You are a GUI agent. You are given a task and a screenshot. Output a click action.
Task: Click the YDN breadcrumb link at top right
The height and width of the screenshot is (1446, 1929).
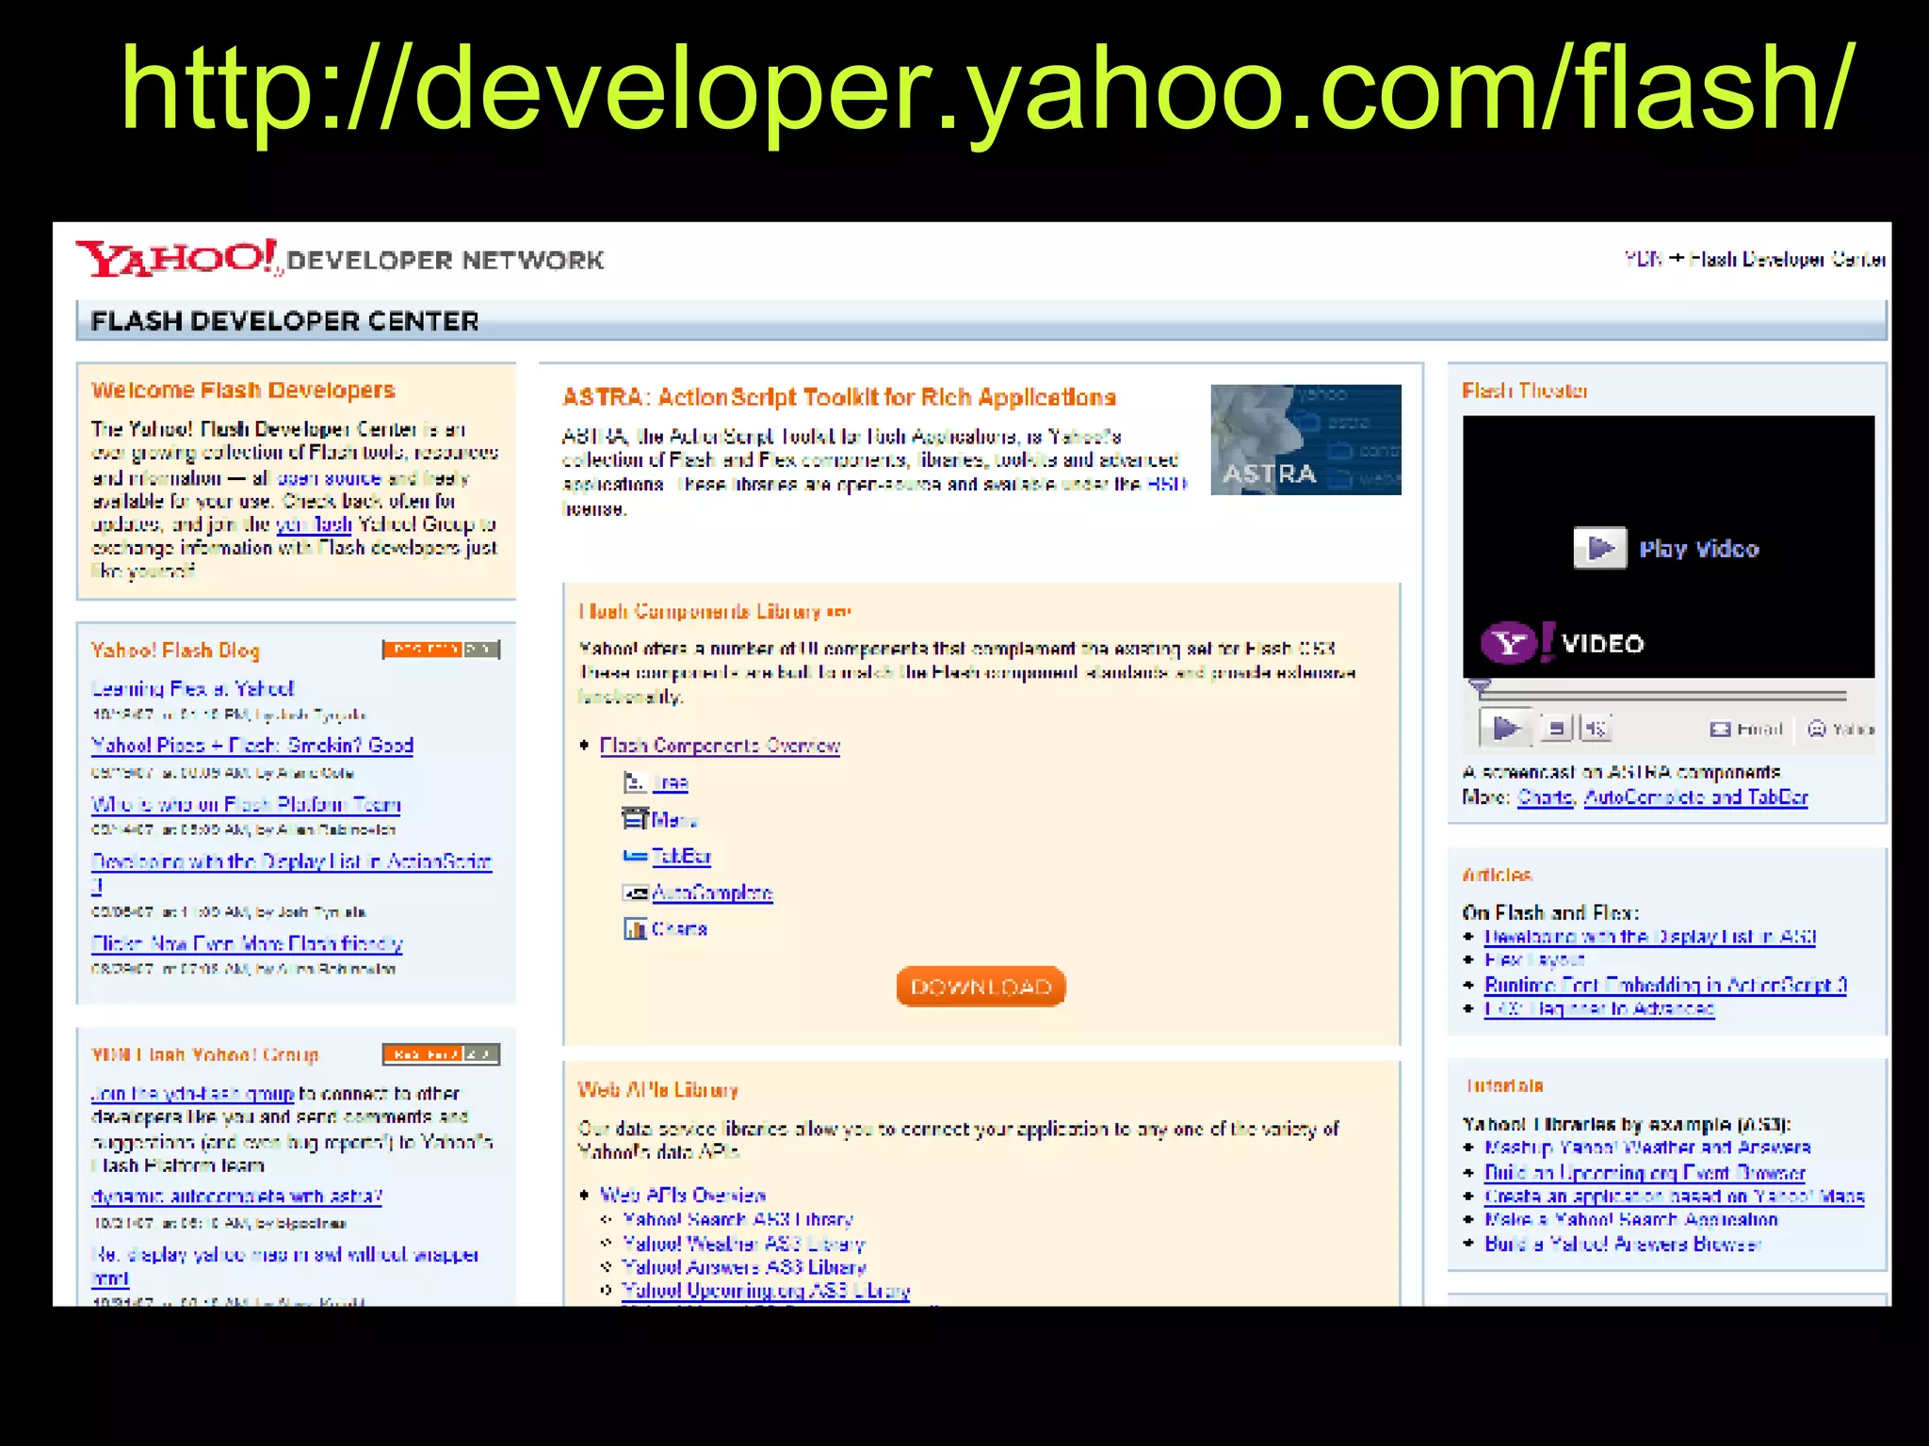pos(1644,259)
